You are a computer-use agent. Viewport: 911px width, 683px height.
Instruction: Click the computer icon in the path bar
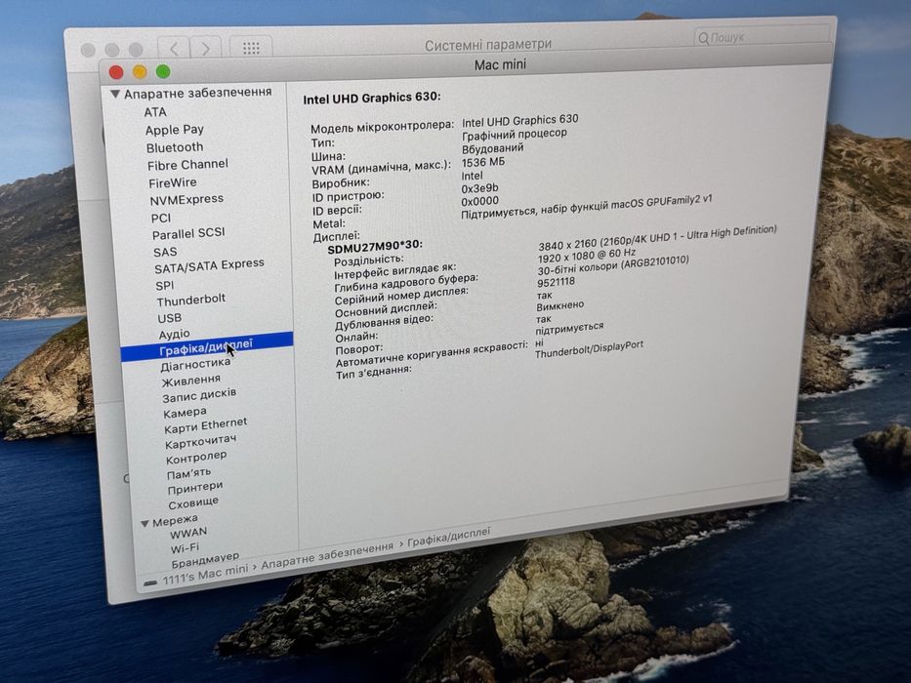[150, 583]
